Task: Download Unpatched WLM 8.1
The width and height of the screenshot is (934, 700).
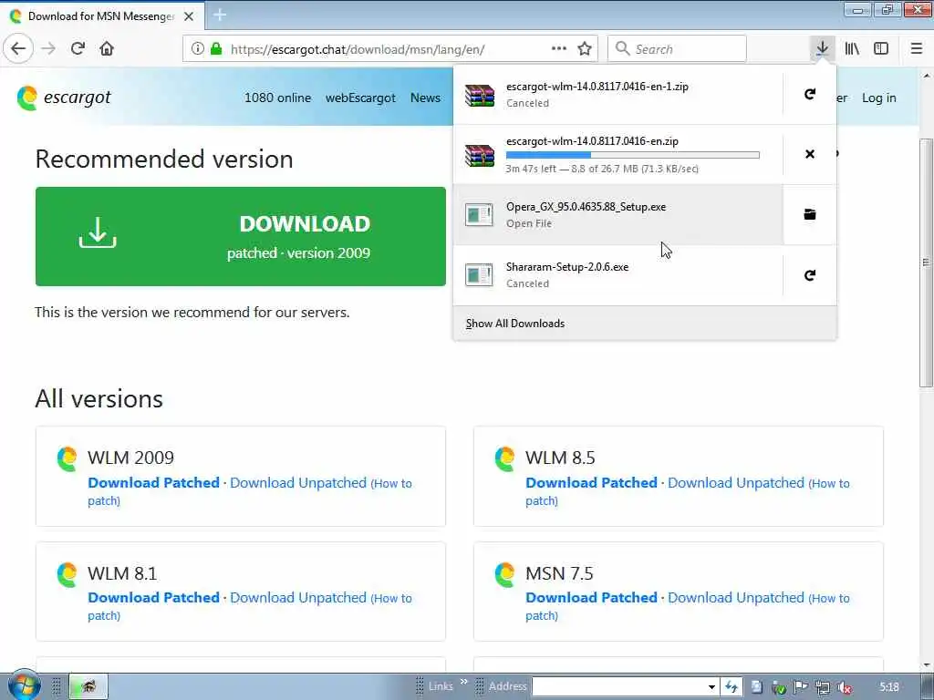Action: tap(298, 598)
